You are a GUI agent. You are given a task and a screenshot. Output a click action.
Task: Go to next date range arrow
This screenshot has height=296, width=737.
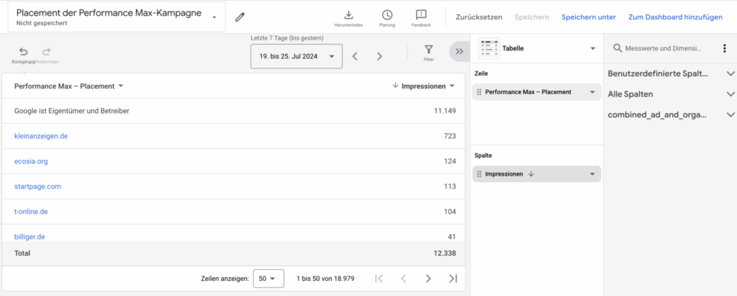coord(380,56)
